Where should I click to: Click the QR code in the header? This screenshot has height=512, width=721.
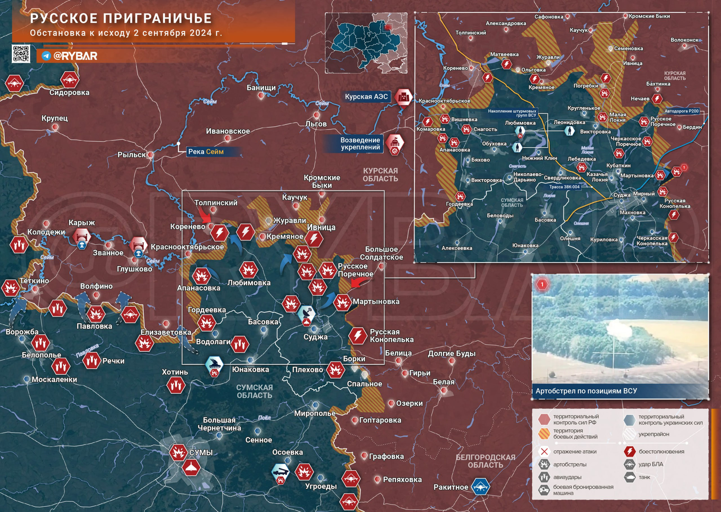coord(21,54)
